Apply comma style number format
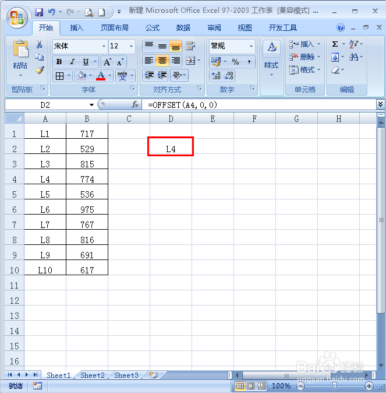 pyautogui.click(x=249, y=62)
